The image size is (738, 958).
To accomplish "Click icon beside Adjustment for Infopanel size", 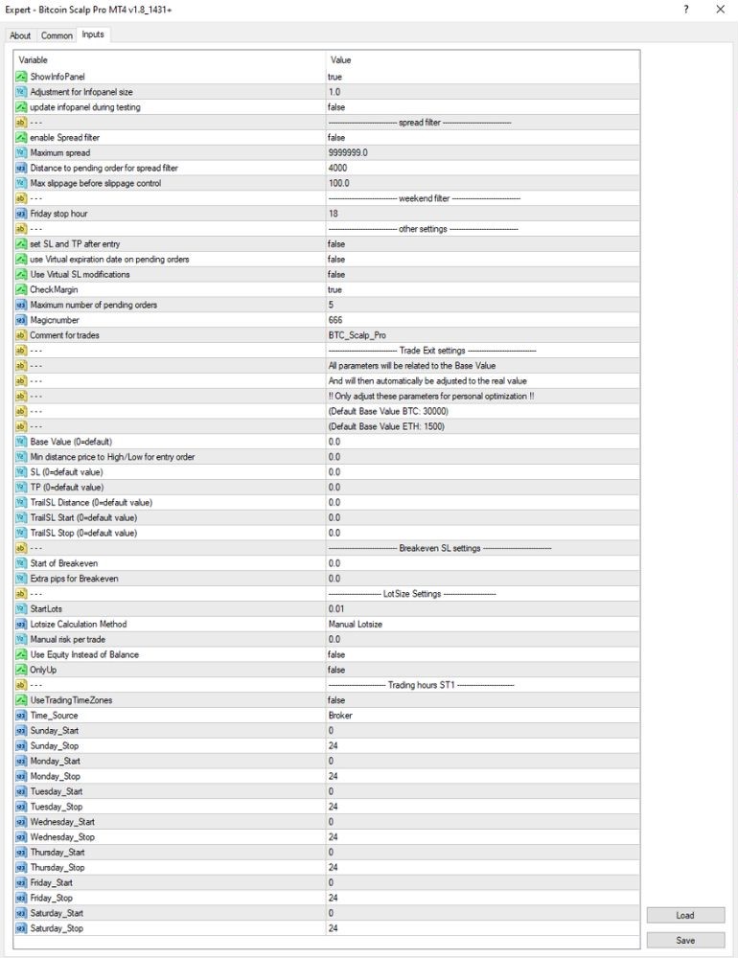I will 21,92.
